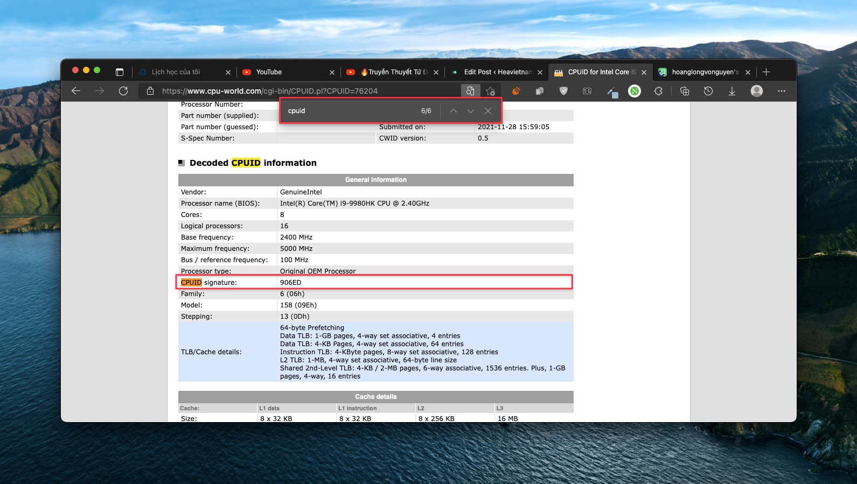Open the browsing History panel
857x484 pixels.
(708, 91)
